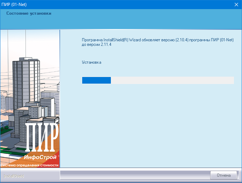Image resolution: width=242 pixels, height=183 pixels.
Task: Click the Установка status label
Action: point(92,62)
